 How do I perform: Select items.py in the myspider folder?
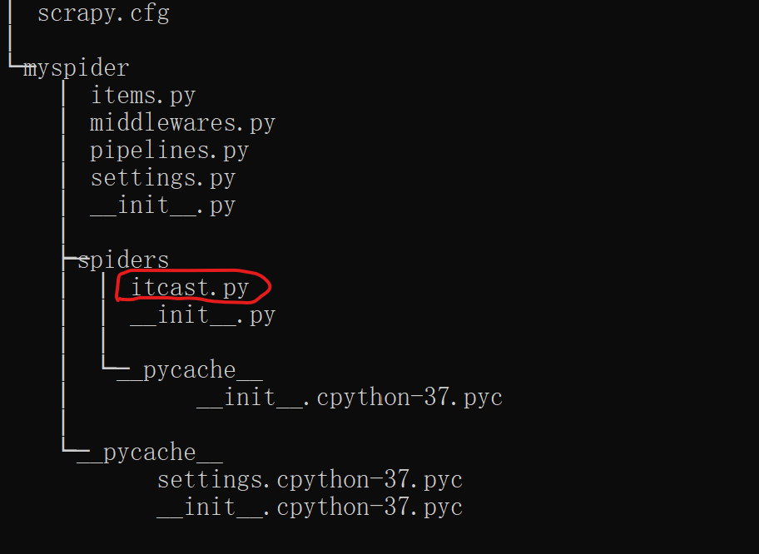[x=143, y=95]
